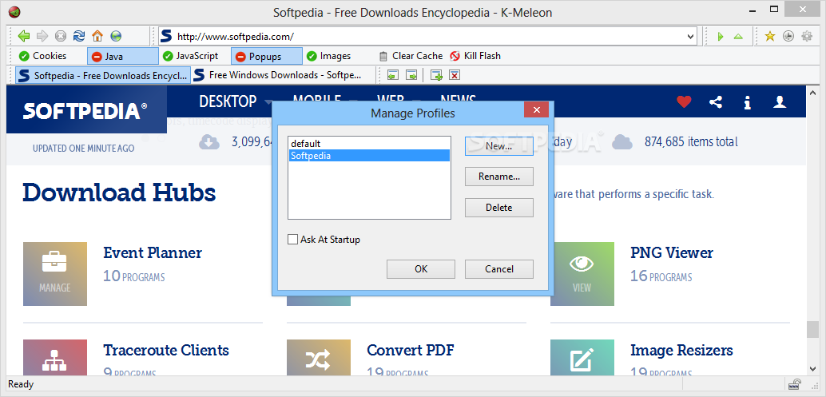
Task: Select the default profile in the list
Action: tap(369, 144)
